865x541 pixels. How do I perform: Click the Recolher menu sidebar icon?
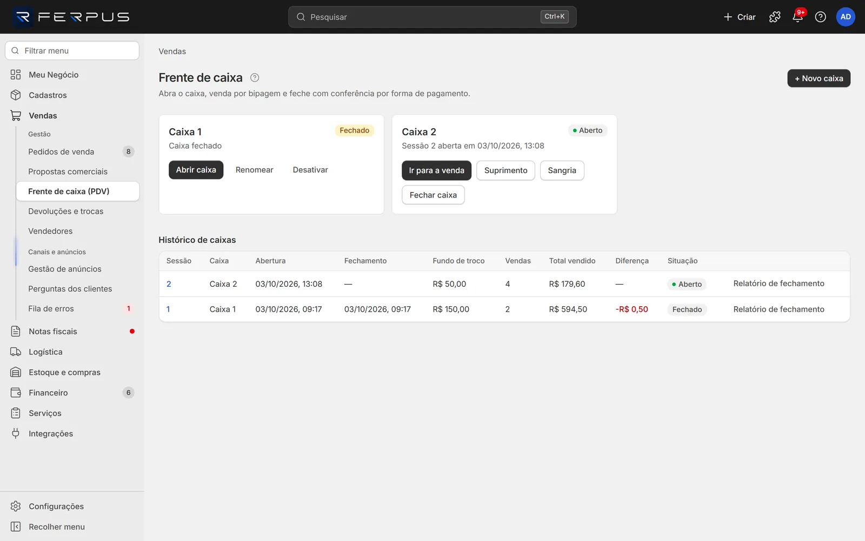pos(16,526)
